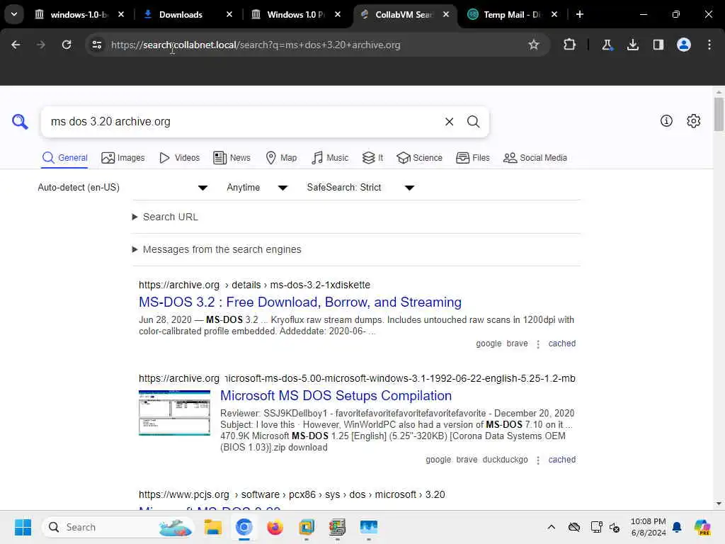Bookmark this page with the star icon
Screen dimensions: 725x544
click(534, 45)
